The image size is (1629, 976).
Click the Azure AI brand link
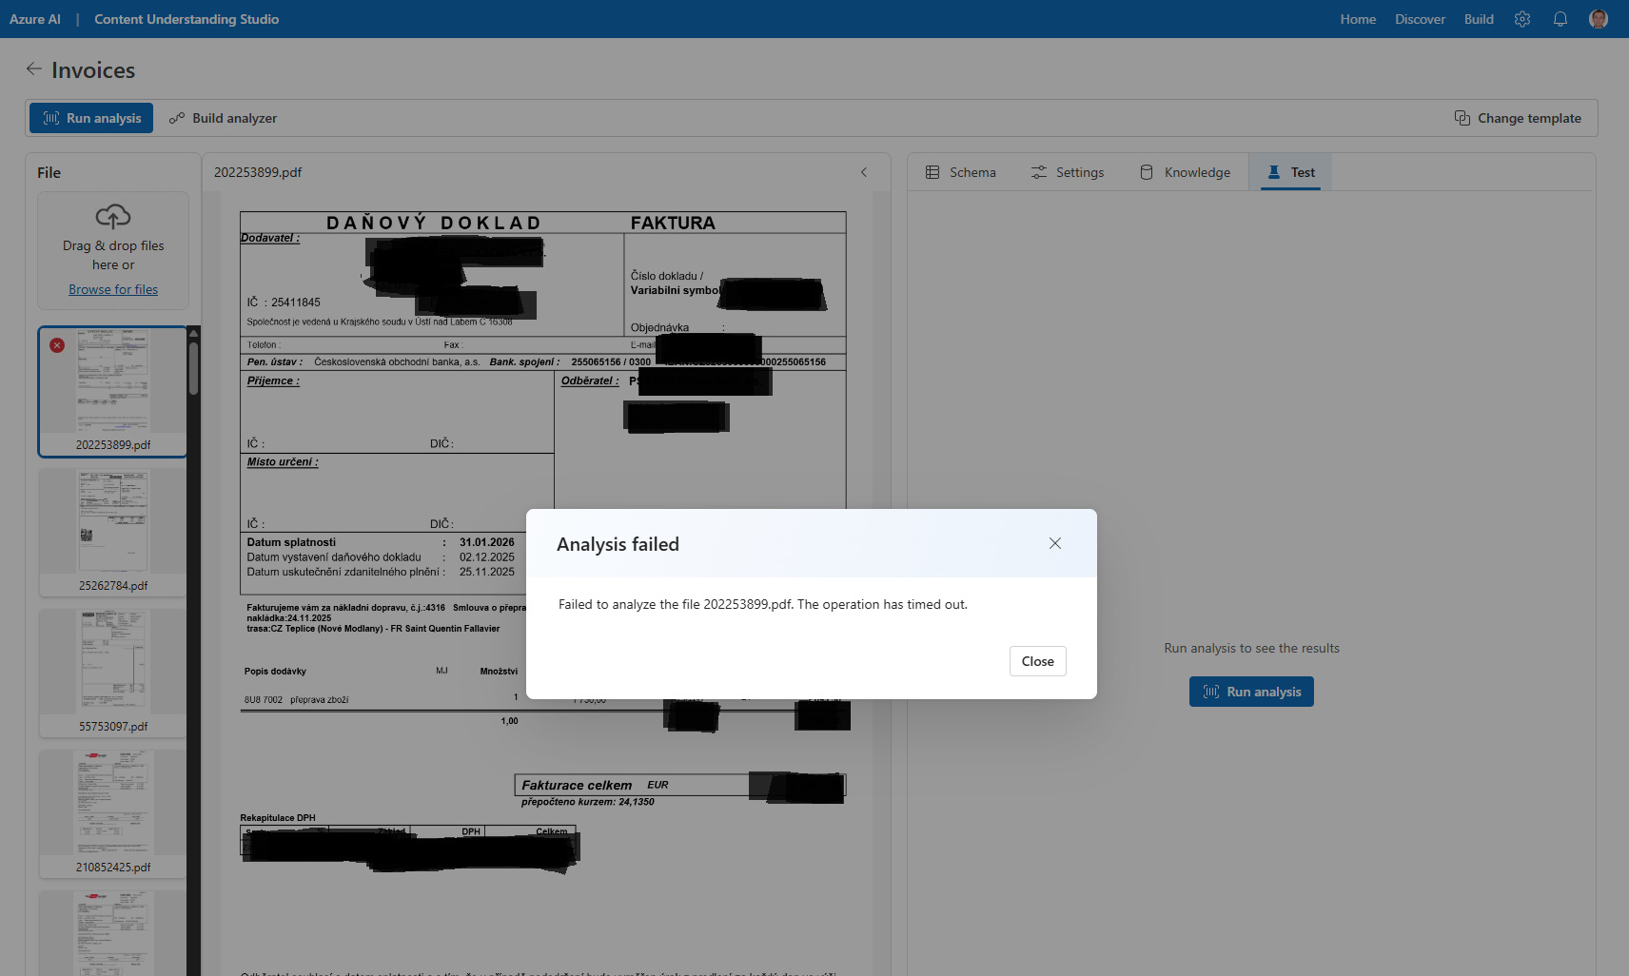click(35, 19)
